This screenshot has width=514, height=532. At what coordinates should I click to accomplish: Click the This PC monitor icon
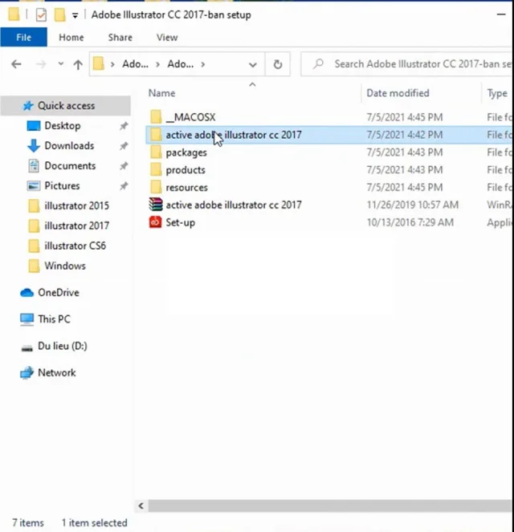27,319
